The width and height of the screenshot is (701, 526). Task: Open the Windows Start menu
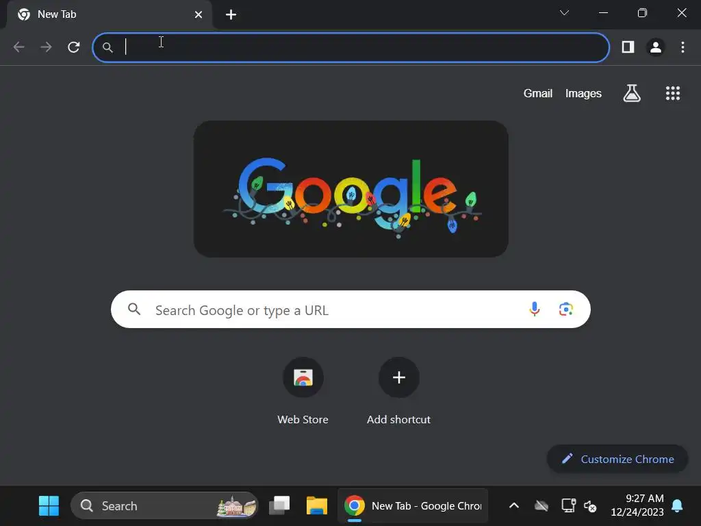tap(49, 506)
